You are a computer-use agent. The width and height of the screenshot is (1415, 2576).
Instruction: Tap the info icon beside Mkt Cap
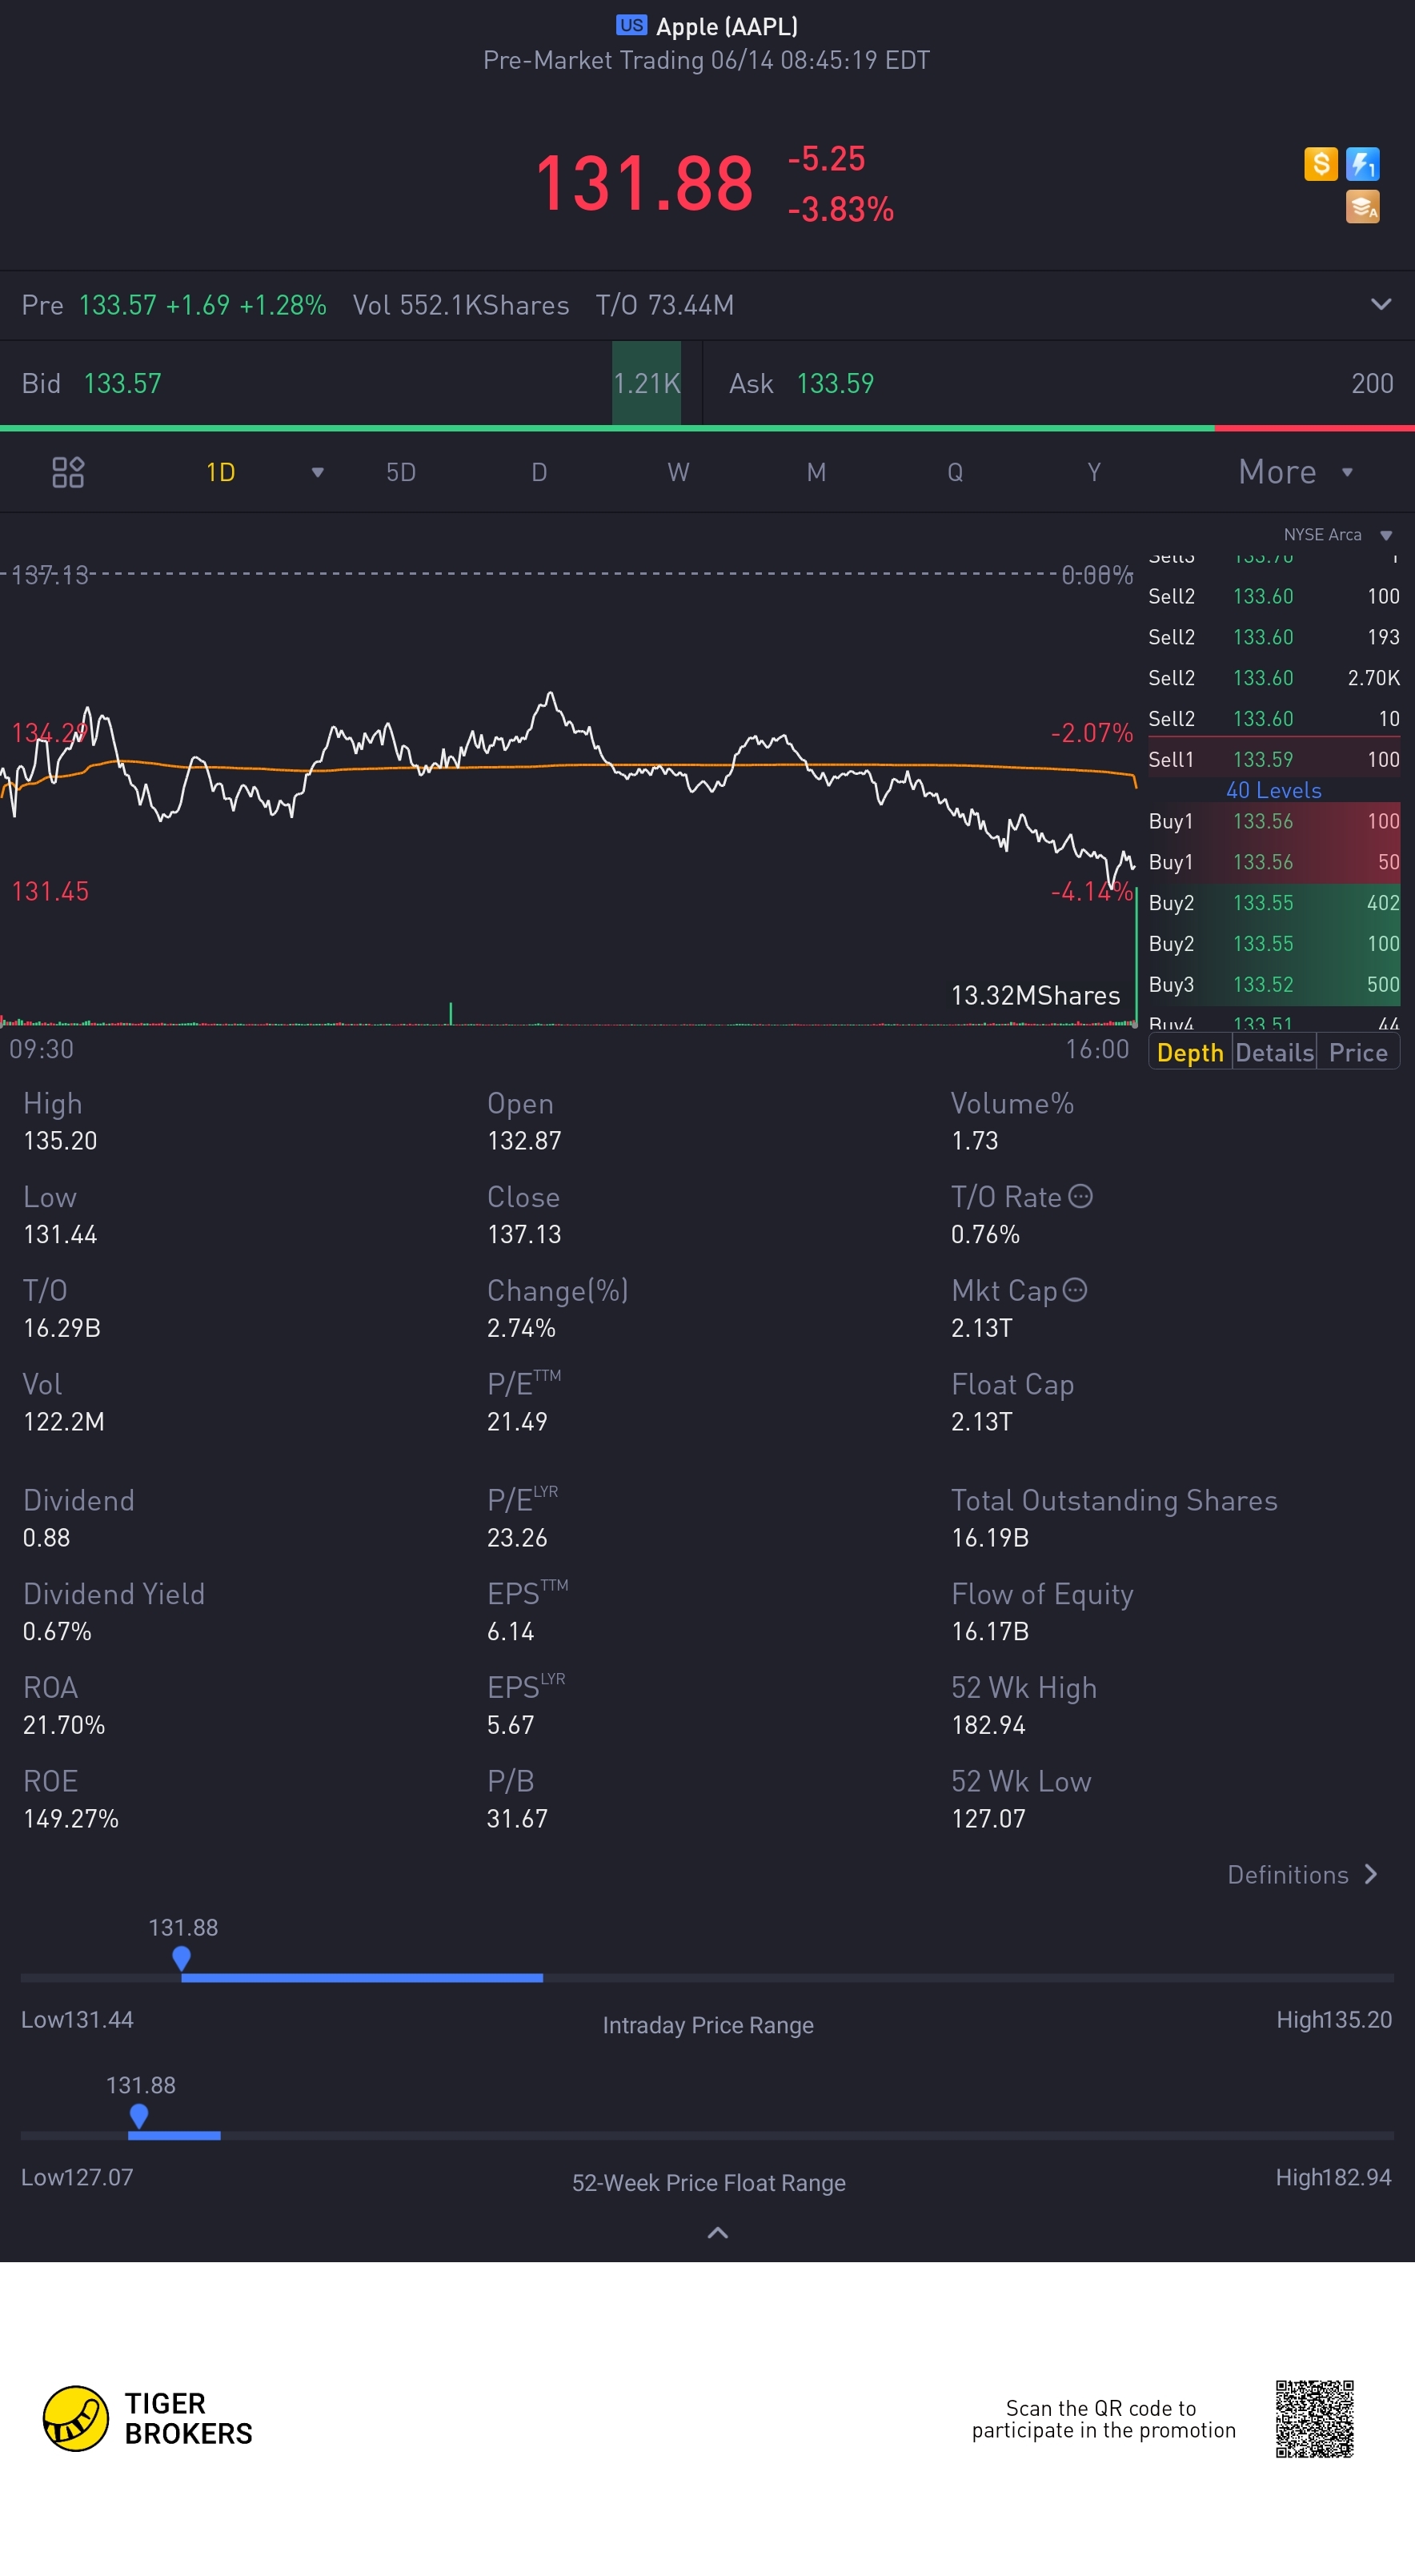1074,1290
